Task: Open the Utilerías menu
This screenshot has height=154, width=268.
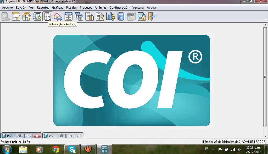Action: coord(101,8)
